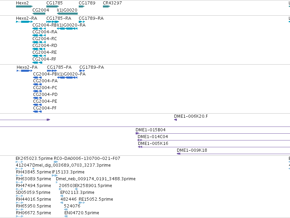The image size is (290, 218).
Task: Click protein l(1)G0020-PA label
Action: [72, 74]
